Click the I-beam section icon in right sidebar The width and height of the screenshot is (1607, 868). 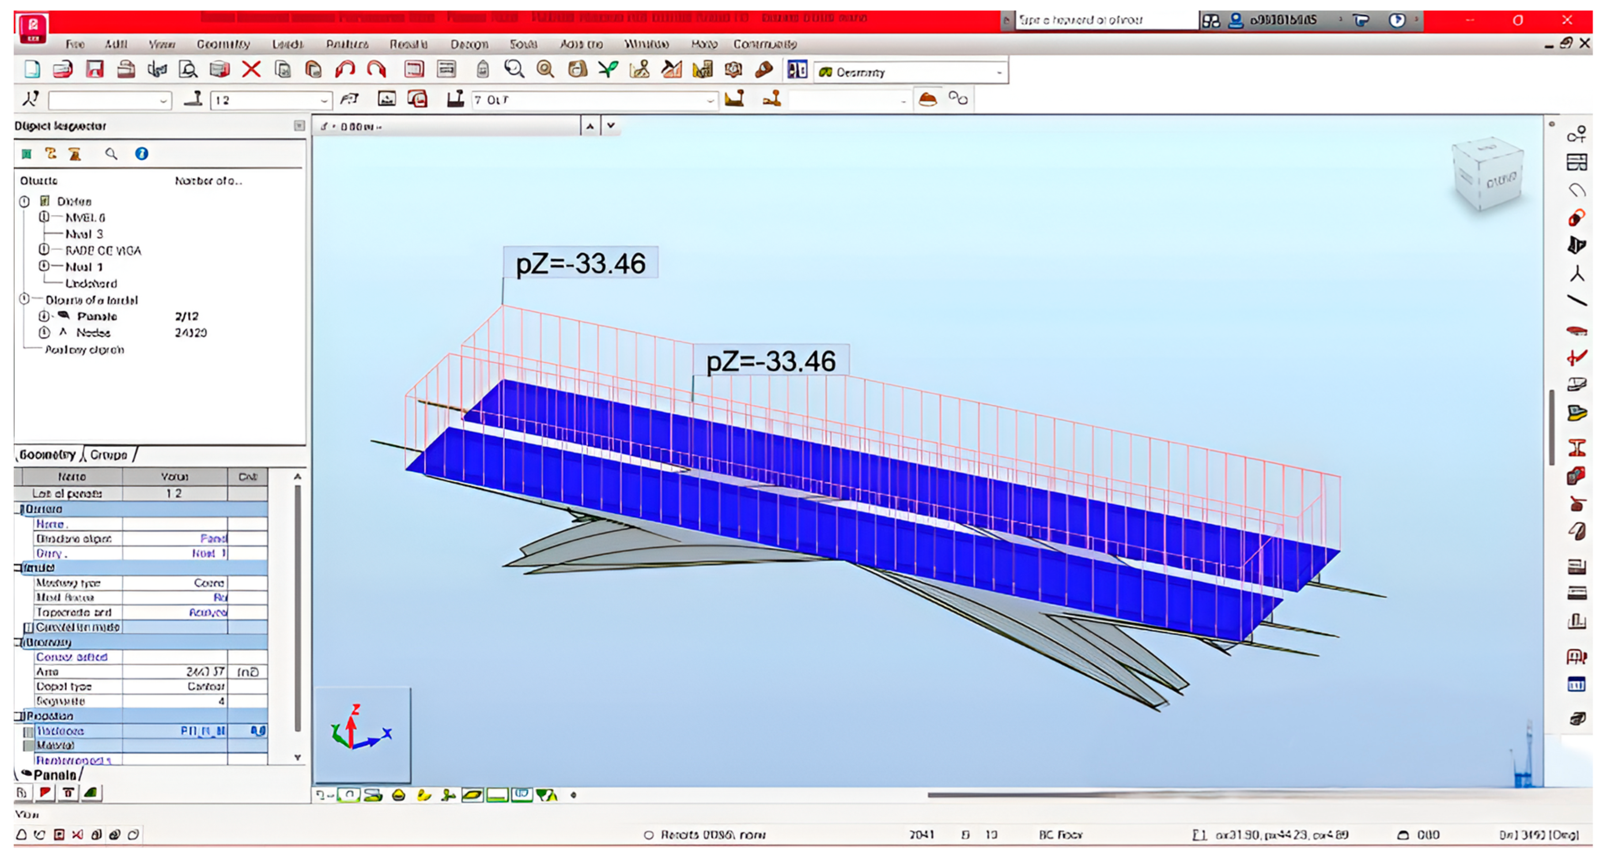[1577, 448]
